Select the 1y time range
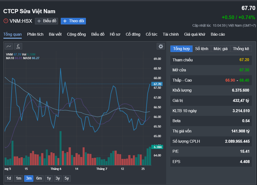 click(49, 178)
